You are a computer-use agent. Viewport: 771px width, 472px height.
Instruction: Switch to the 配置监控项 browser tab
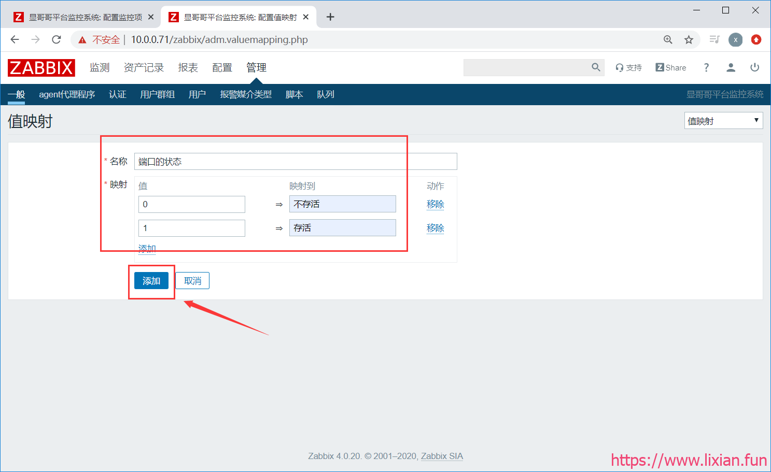[x=83, y=17]
